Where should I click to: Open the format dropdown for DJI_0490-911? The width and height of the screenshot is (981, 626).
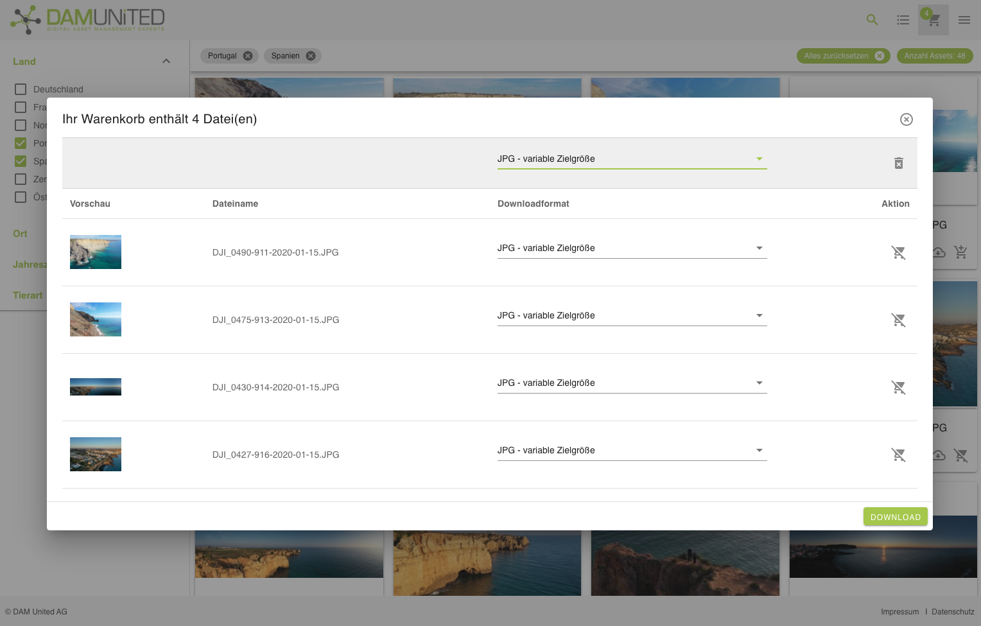pyautogui.click(x=632, y=248)
